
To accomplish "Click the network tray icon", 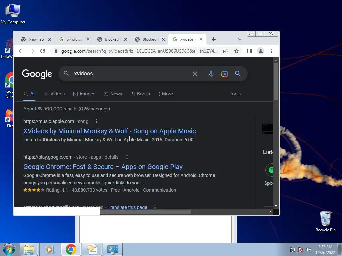I will [292, 249].
